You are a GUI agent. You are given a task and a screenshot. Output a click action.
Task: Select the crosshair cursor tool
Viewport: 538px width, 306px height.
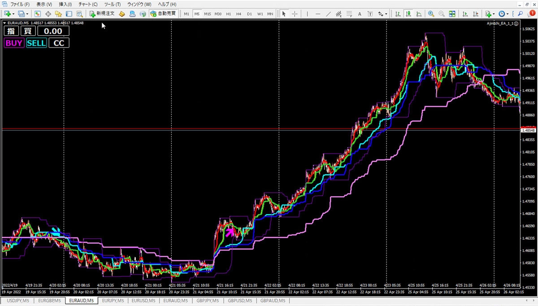(x=295, y=14)
